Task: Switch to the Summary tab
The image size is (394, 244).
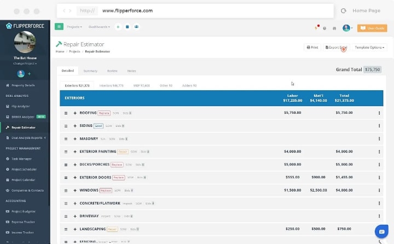Action: (90, 71)
